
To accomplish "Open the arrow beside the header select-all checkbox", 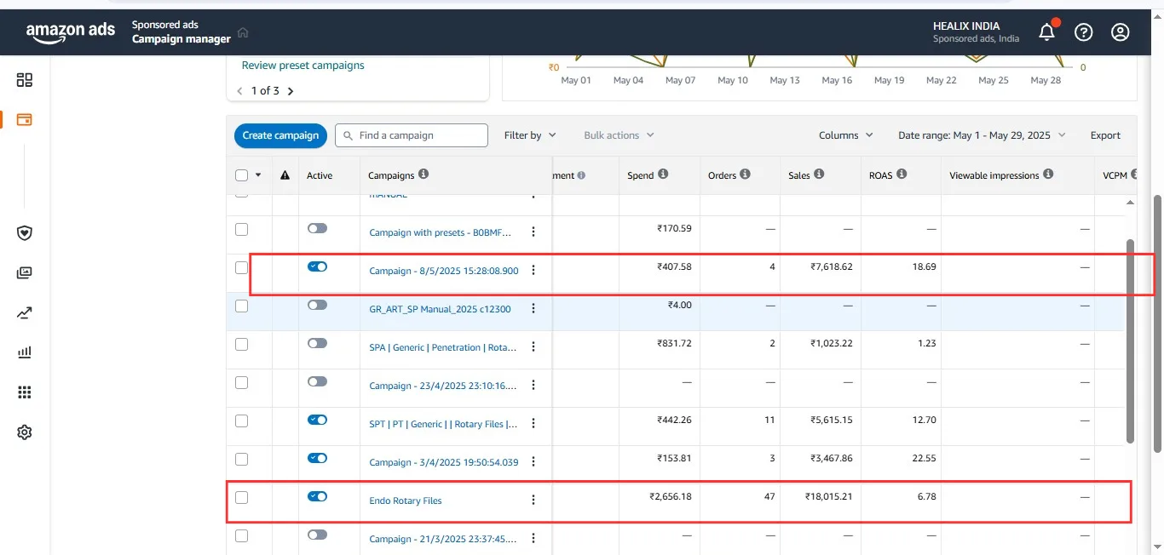I will pos(258,175).
